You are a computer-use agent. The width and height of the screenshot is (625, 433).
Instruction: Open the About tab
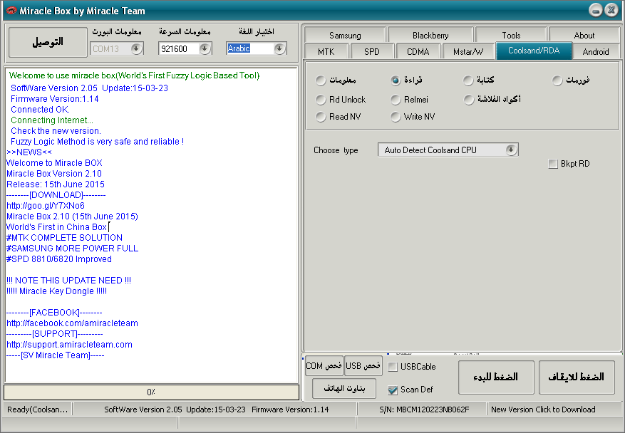pyautogui.click(x=584, y=35)
